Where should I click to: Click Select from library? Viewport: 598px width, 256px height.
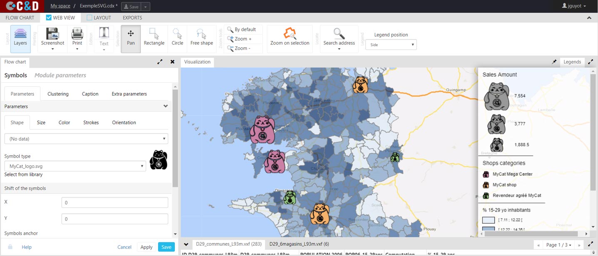coord(23,175)
